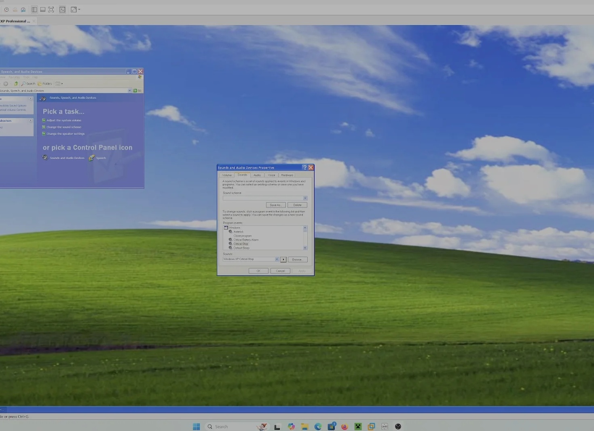The image size is (594, 431).
Task: Open the Favorites menu in Explorer
Action: [x=14, y=77]
